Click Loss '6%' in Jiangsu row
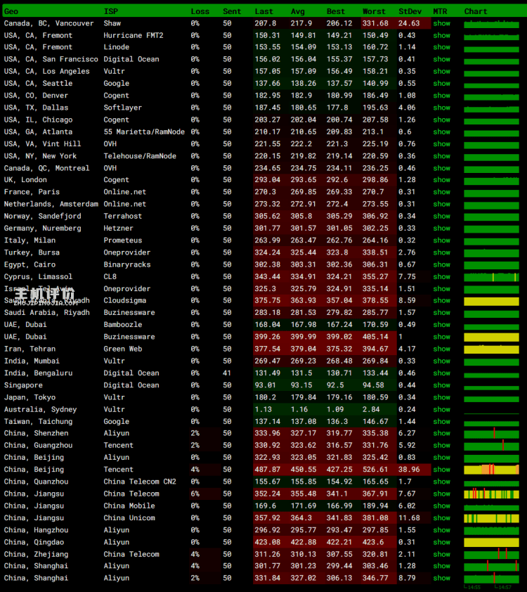 [x=195, y=494]
